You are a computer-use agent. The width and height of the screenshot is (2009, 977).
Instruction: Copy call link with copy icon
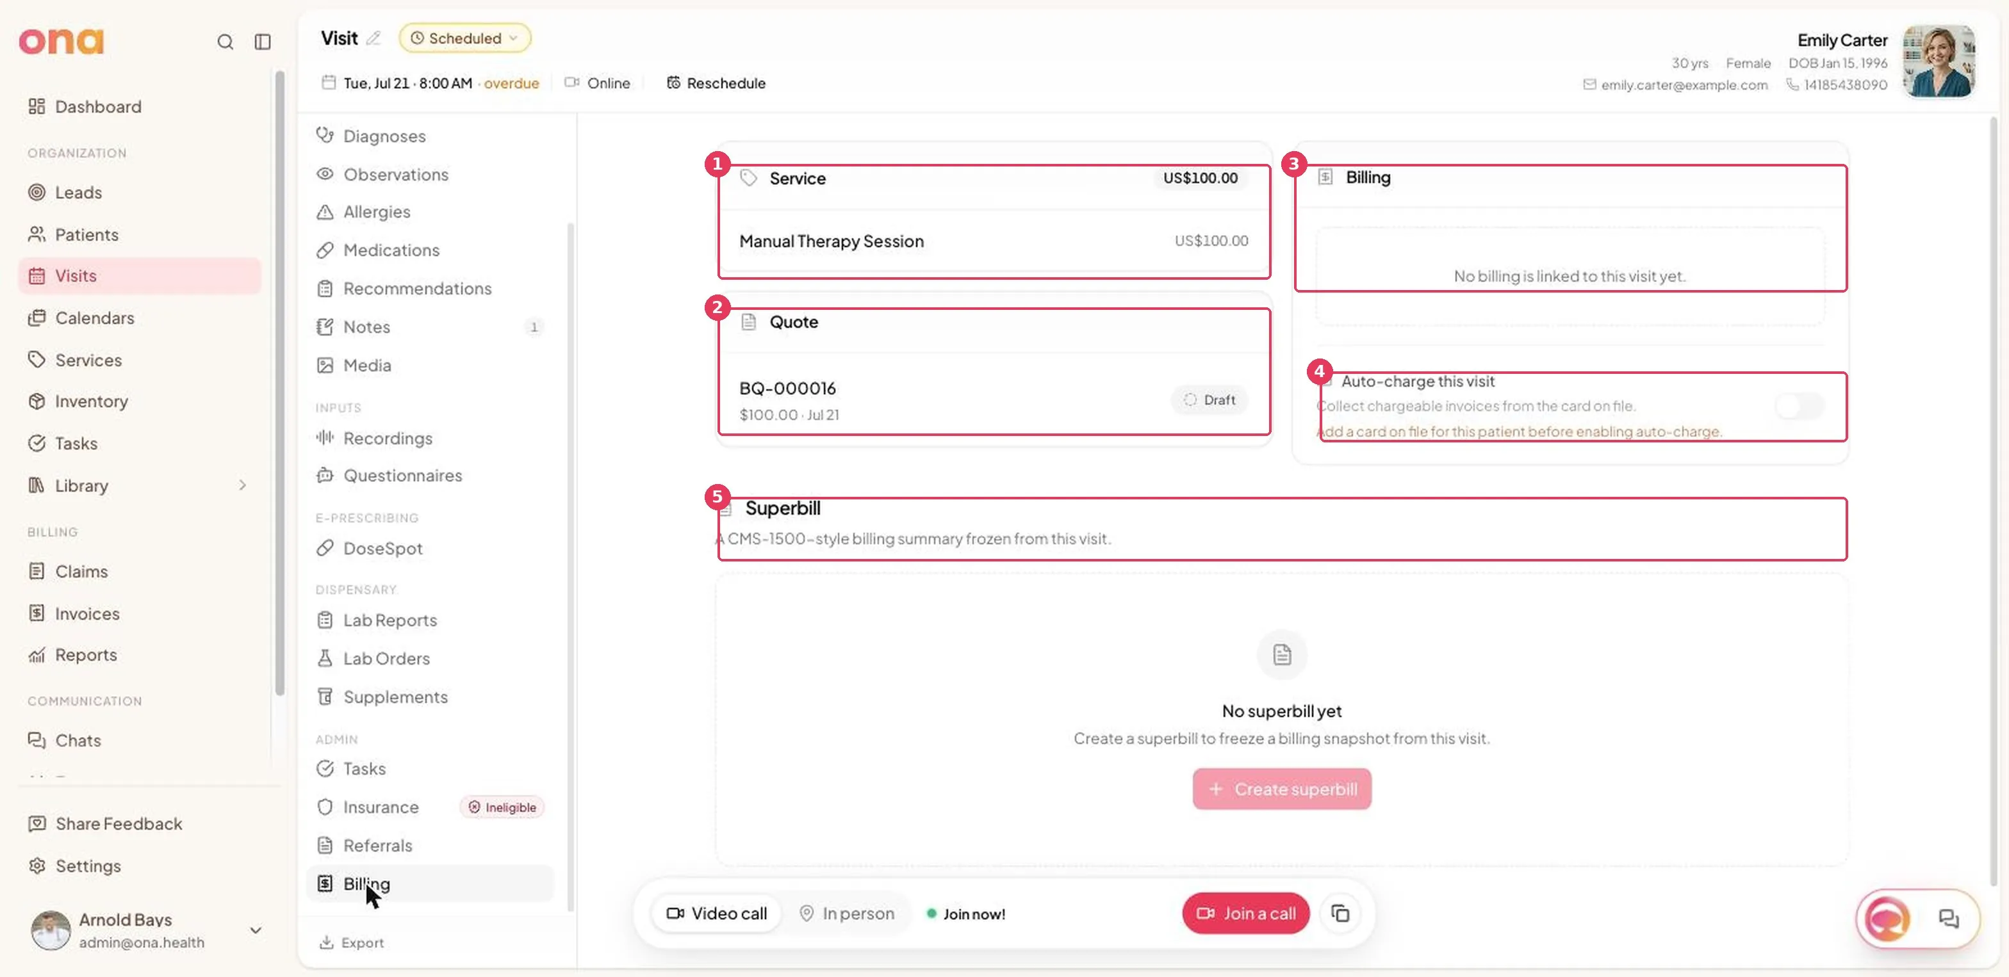1340,913
